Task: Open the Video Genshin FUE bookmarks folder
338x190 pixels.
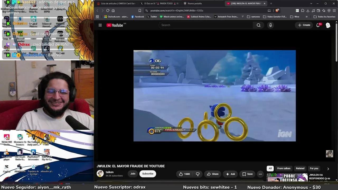Action: pyautogui.click(x=275, y=17)
